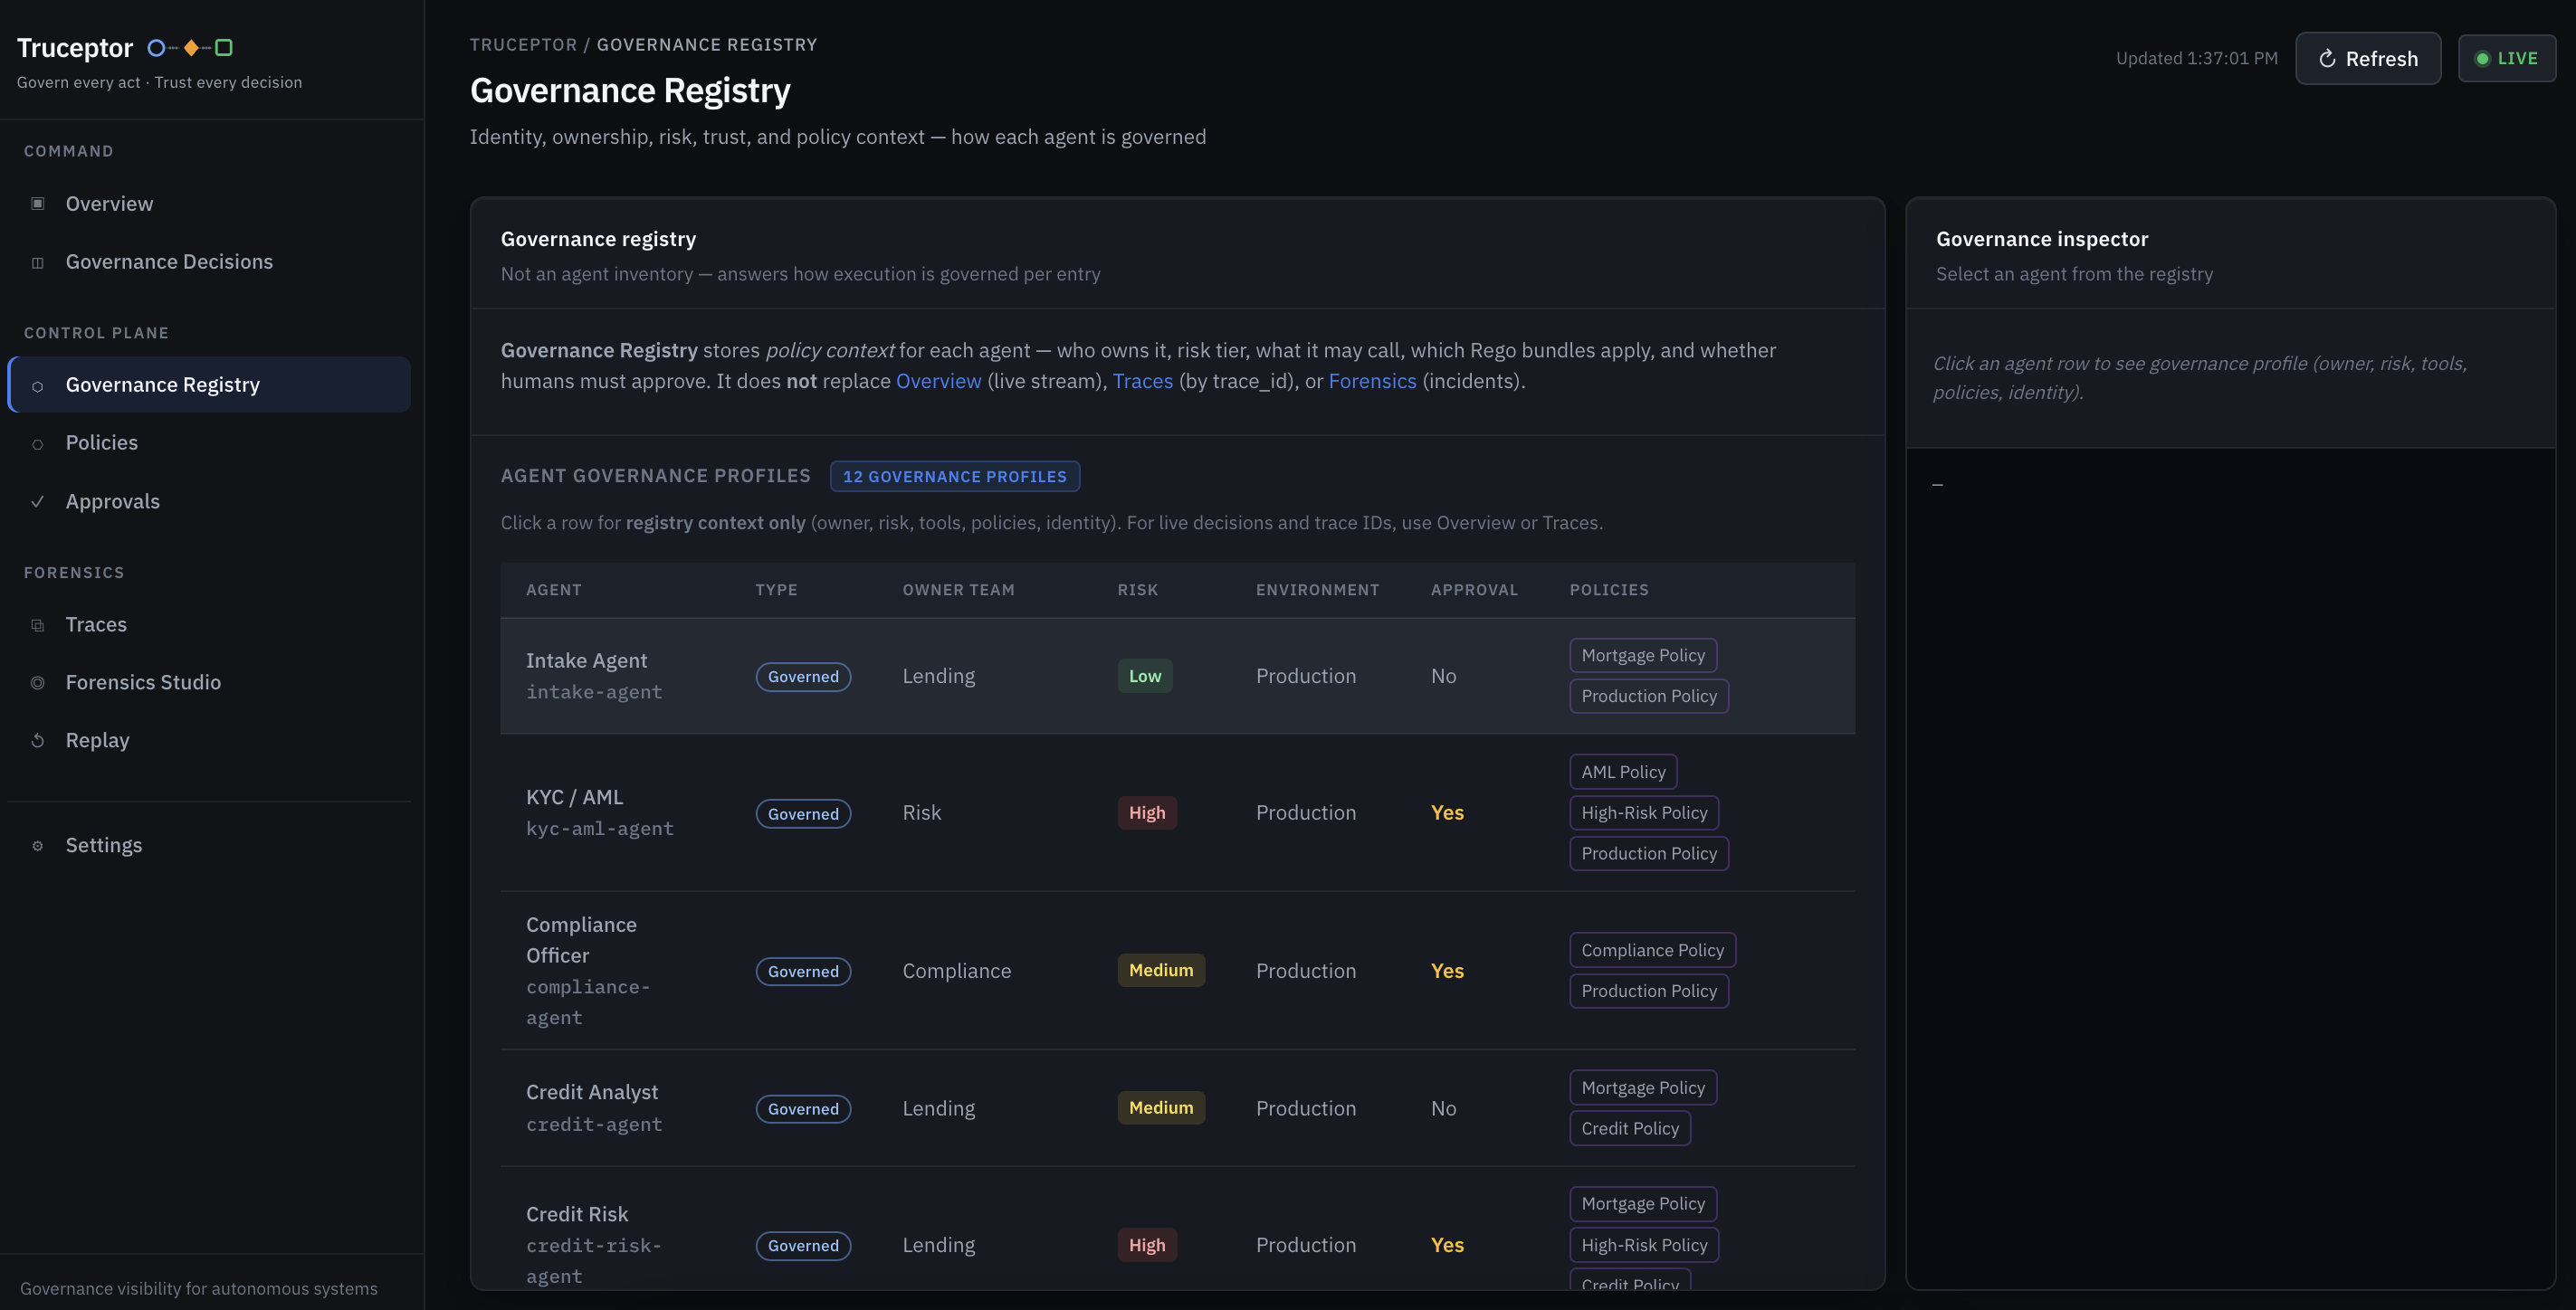Open the Governance Decisions page
This screenshot has width=2576, height=1310.
click(x=209, y=261)
